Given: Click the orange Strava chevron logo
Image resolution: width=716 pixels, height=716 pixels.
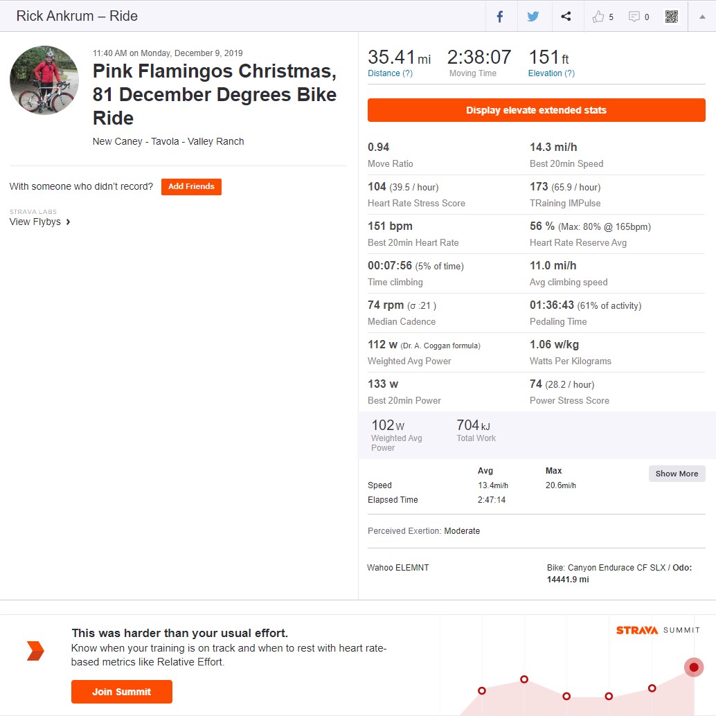Looking at the screenshot, I should [x=35, y=651].
